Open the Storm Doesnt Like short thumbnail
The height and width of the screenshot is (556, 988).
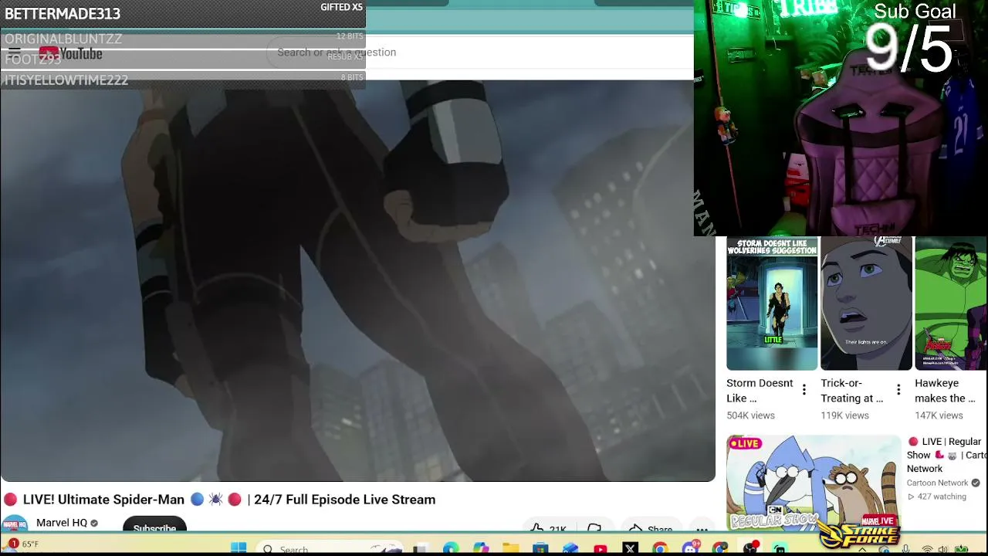point(772,303)
